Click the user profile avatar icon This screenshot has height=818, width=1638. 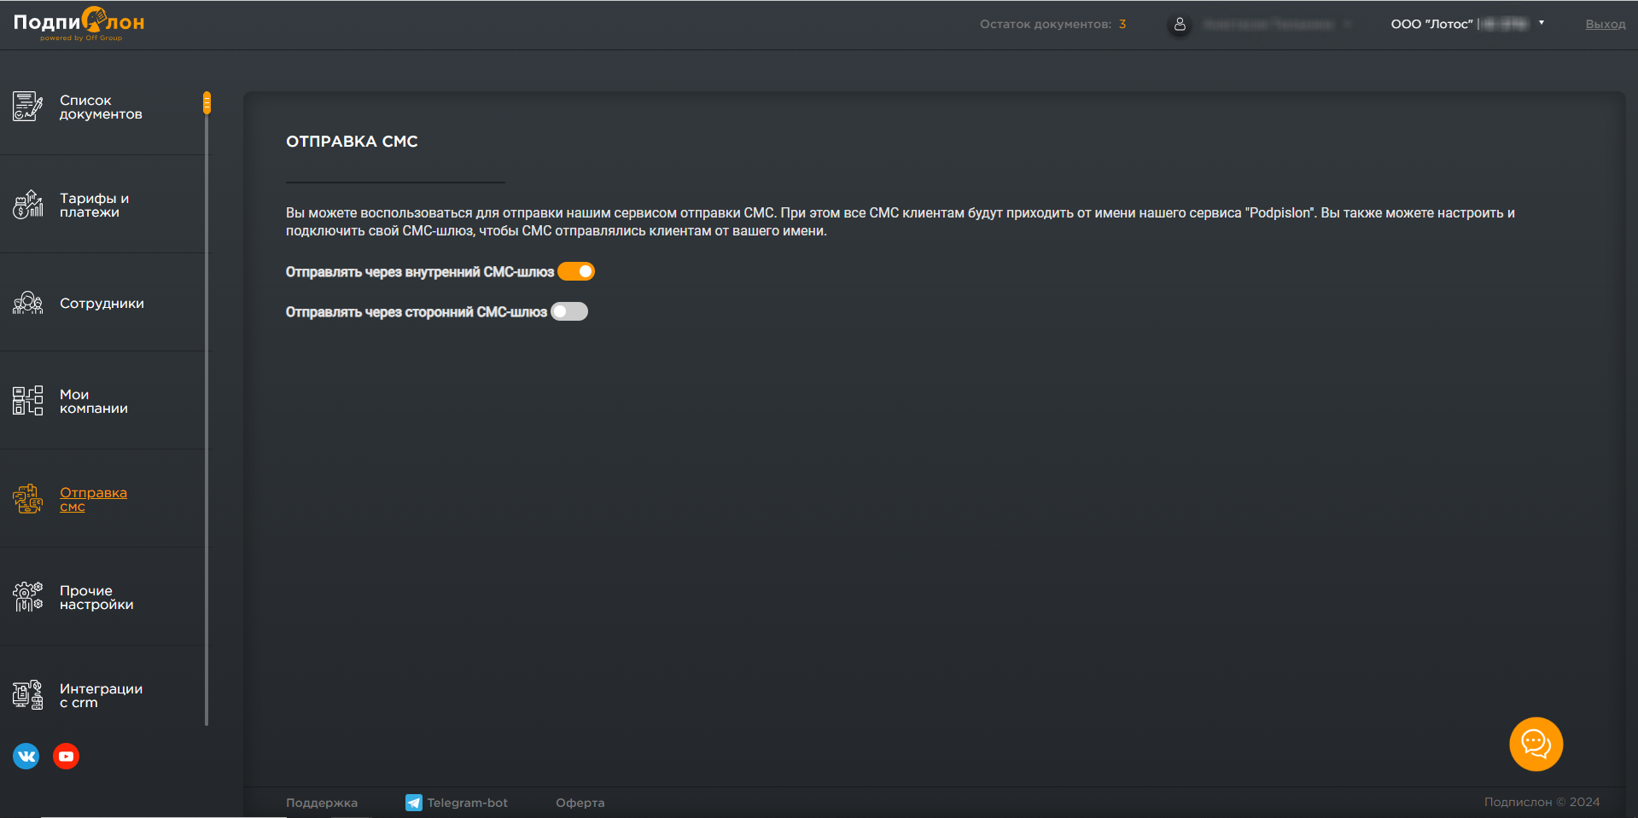point(1180,25)
